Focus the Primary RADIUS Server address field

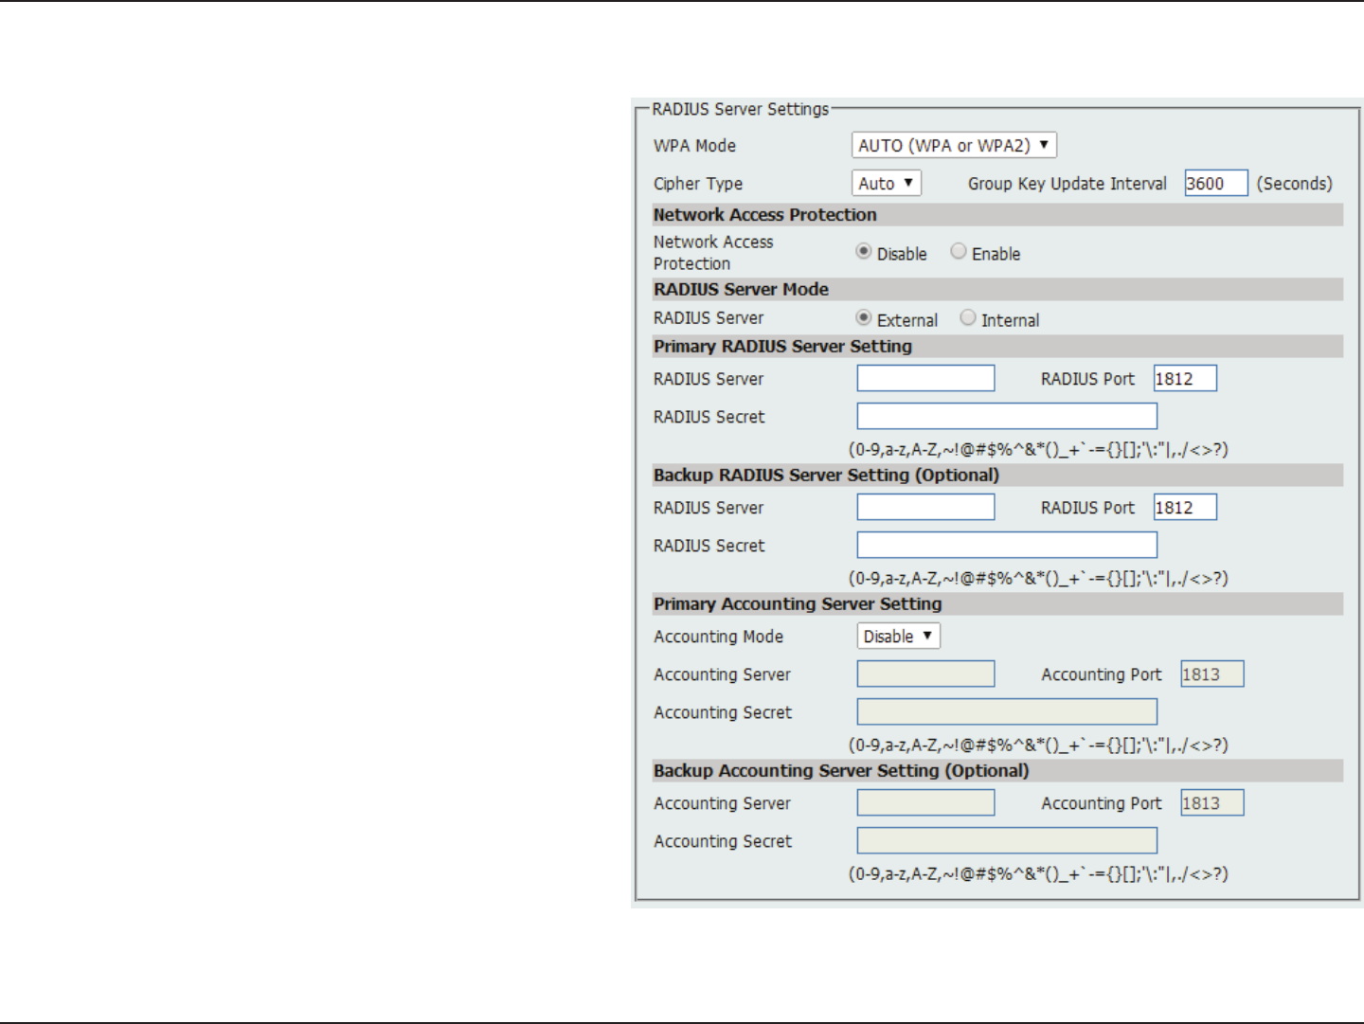click(x=926, y=378)
